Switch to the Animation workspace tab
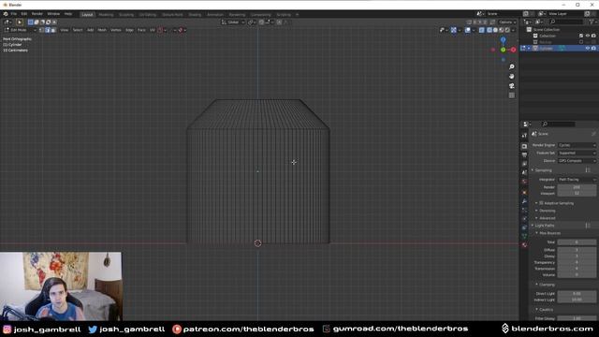The height and width of the screenshot is (337, 599). (214, 15)
